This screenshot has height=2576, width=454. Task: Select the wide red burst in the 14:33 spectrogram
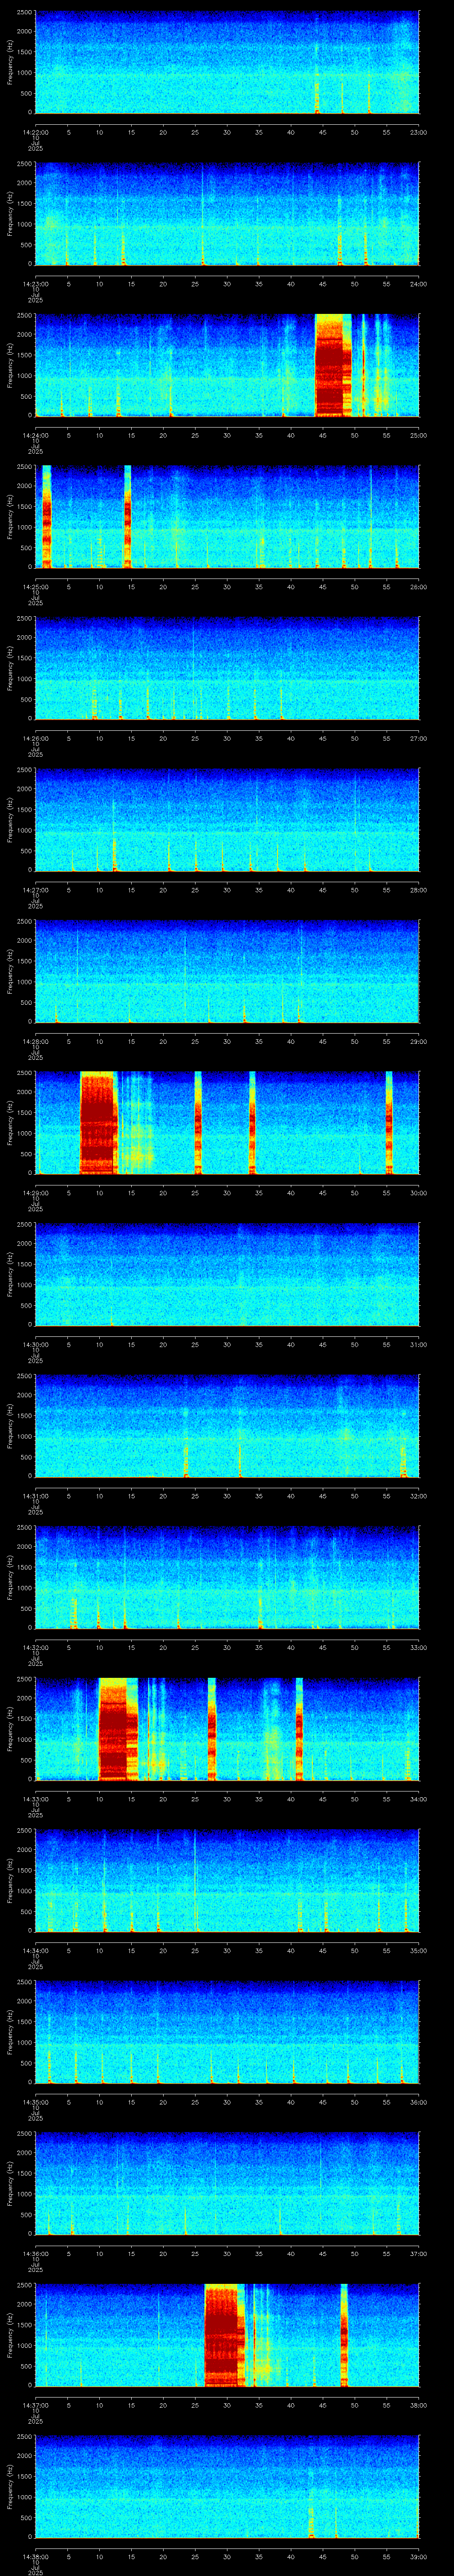tap(119, 1729)
